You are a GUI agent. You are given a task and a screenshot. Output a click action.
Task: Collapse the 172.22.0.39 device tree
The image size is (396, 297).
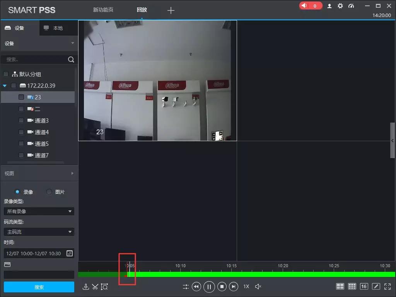(4, 85)
